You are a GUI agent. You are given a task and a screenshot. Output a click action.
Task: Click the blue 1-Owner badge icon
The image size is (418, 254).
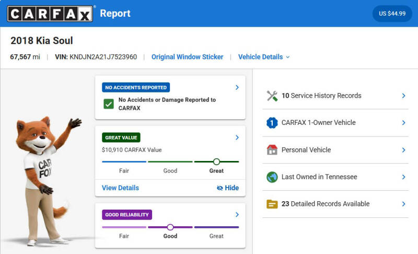(x=272, y=123)
